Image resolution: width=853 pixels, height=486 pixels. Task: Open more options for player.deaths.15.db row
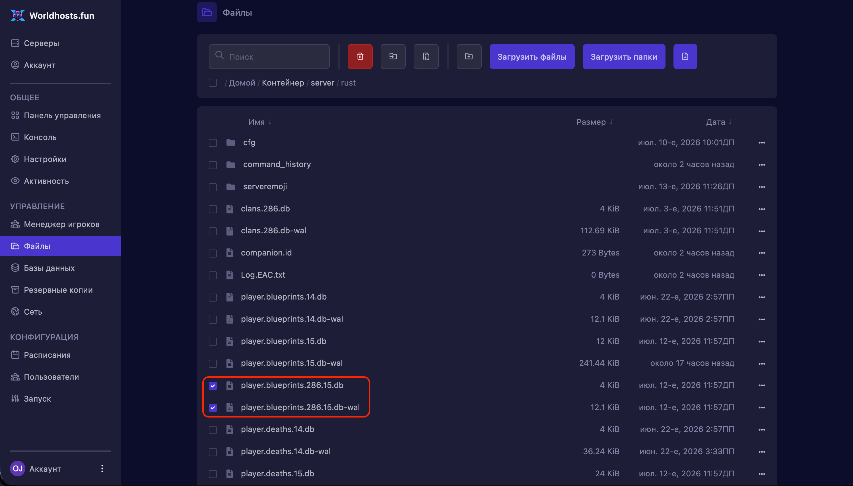[x=761, y=474]
